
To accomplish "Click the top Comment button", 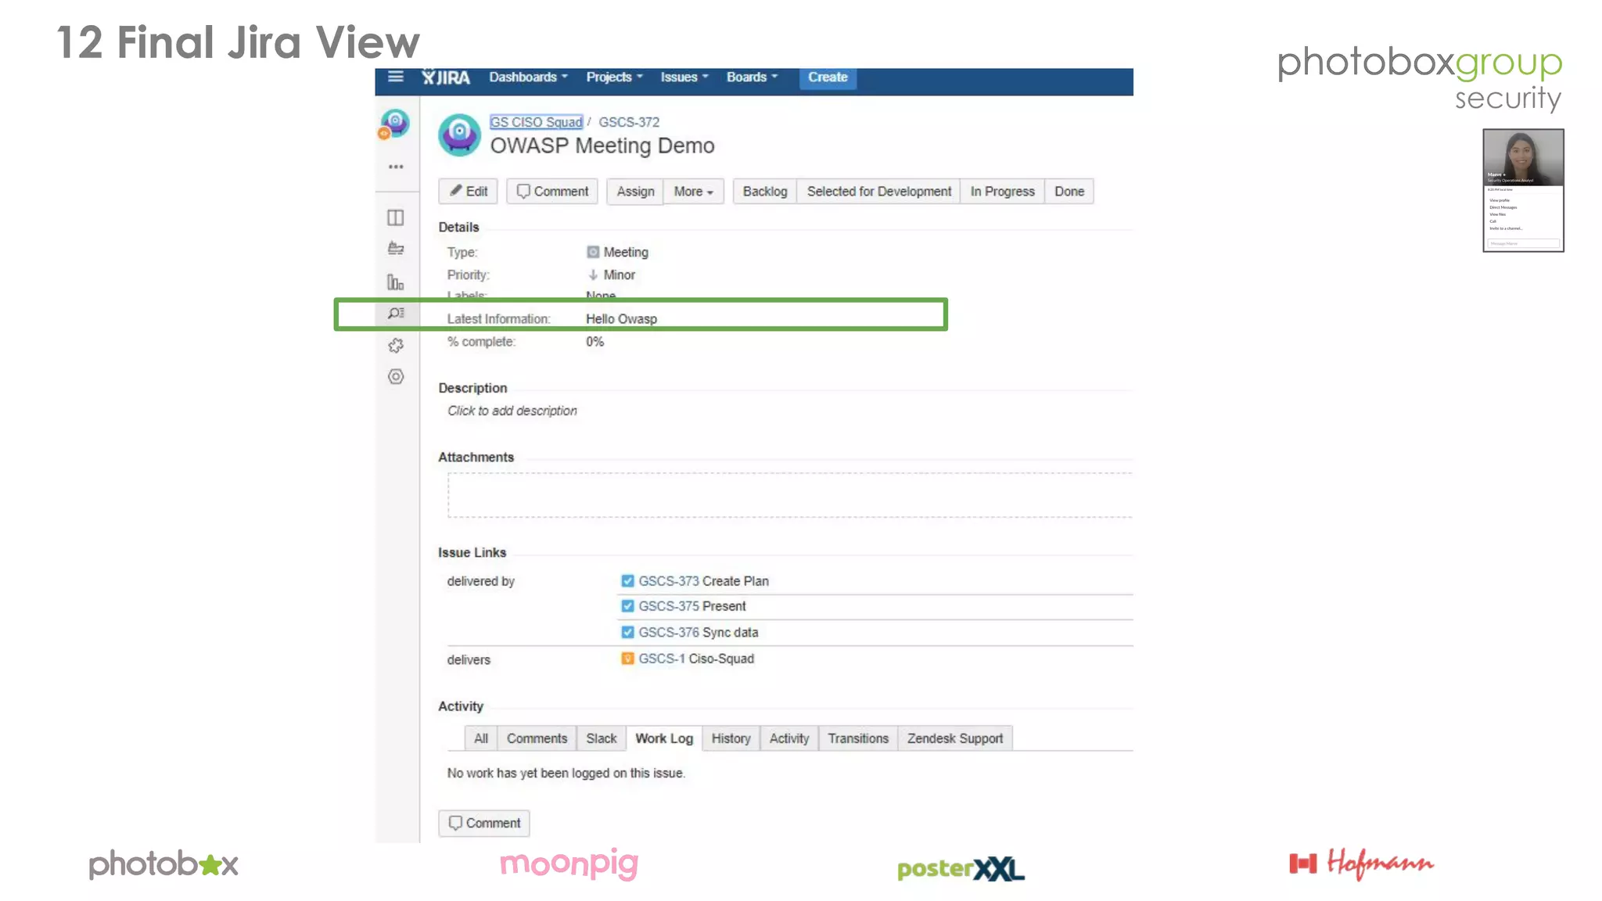I will point(552,192).
